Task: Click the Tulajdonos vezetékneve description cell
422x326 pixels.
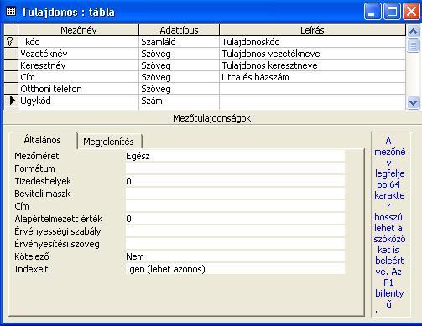Action: [x=312, y=54]
